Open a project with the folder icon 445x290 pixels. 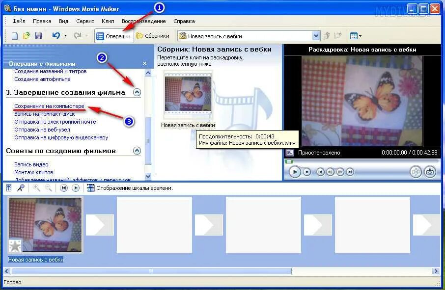[27, 36]
